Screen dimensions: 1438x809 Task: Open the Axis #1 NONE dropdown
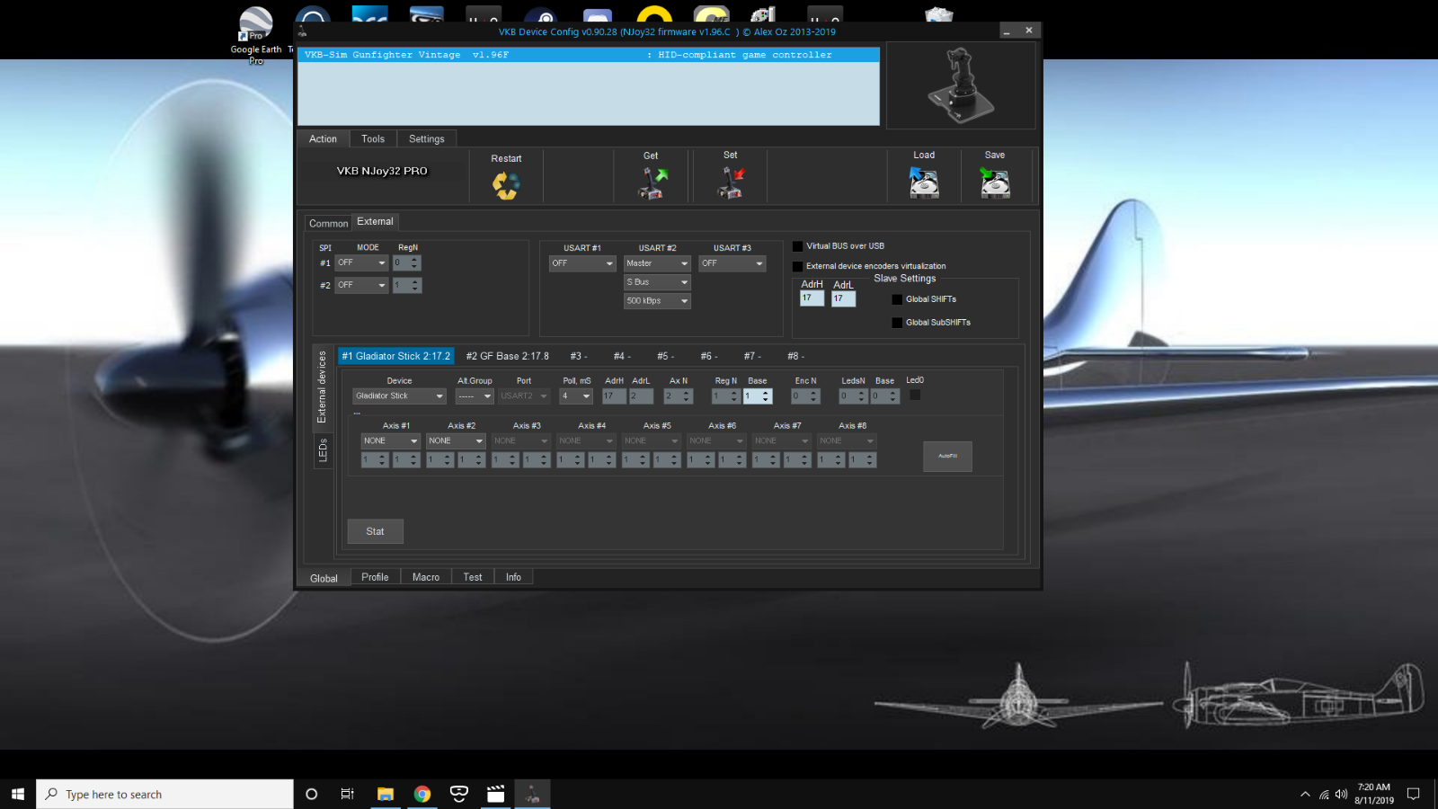coord(391,441)
